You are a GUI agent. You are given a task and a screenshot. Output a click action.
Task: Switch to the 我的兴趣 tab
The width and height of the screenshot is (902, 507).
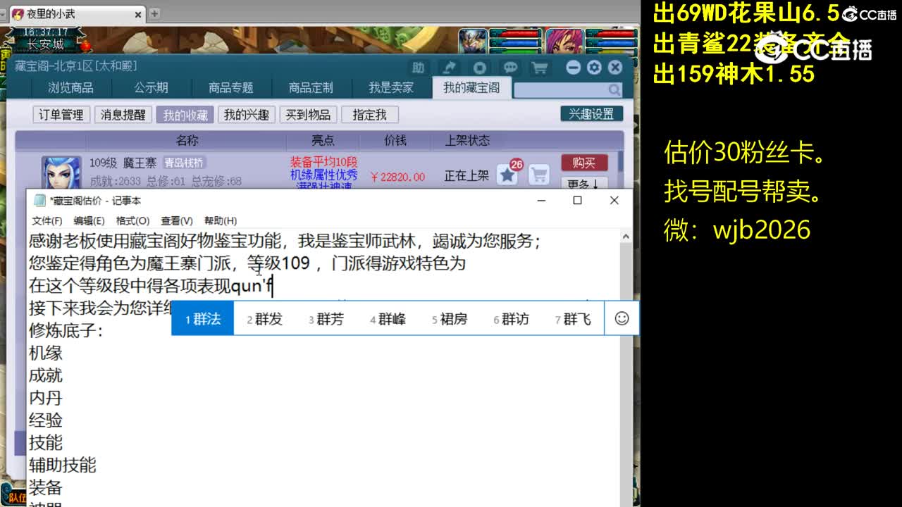click(x=245, y=114)
